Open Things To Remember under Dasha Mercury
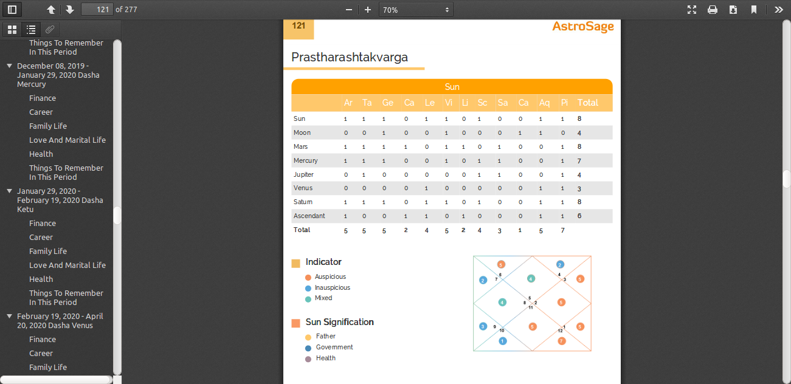 pyautogui.click(x=66, y=173)
